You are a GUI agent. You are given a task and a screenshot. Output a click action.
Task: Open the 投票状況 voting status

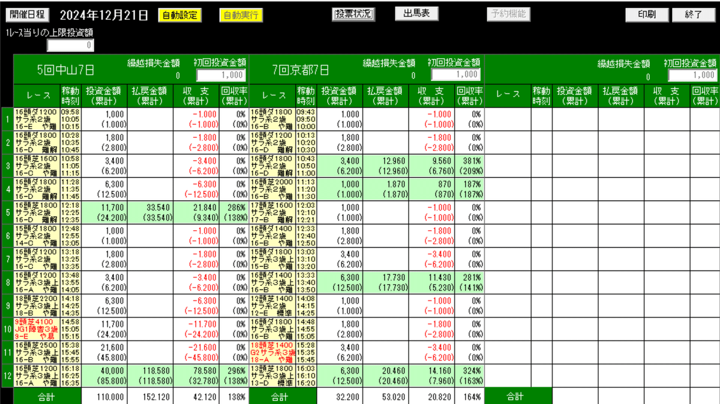(x=353, y=14)
